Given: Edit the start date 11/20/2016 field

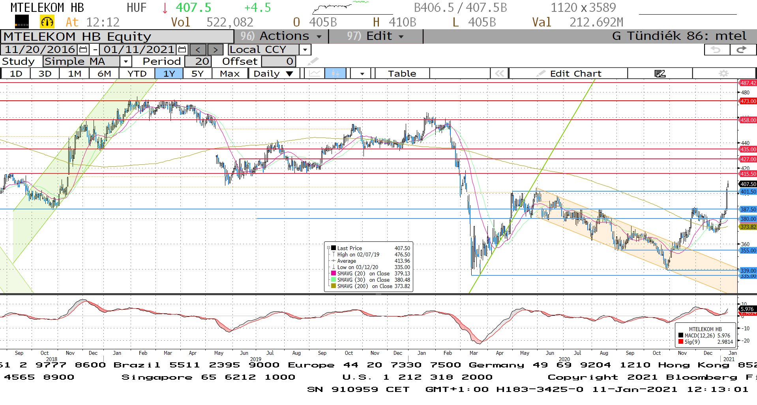Looking at the screenshot, I should click(39, 50).
